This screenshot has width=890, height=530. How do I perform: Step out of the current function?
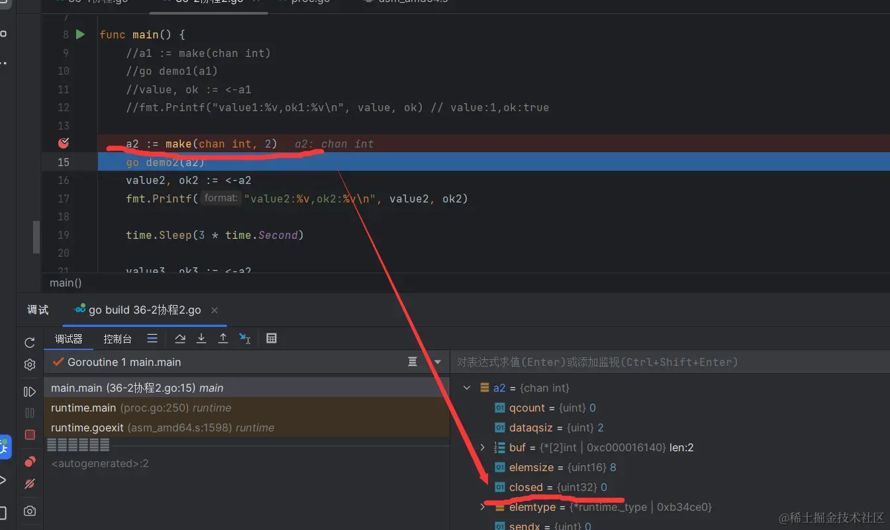223,338
